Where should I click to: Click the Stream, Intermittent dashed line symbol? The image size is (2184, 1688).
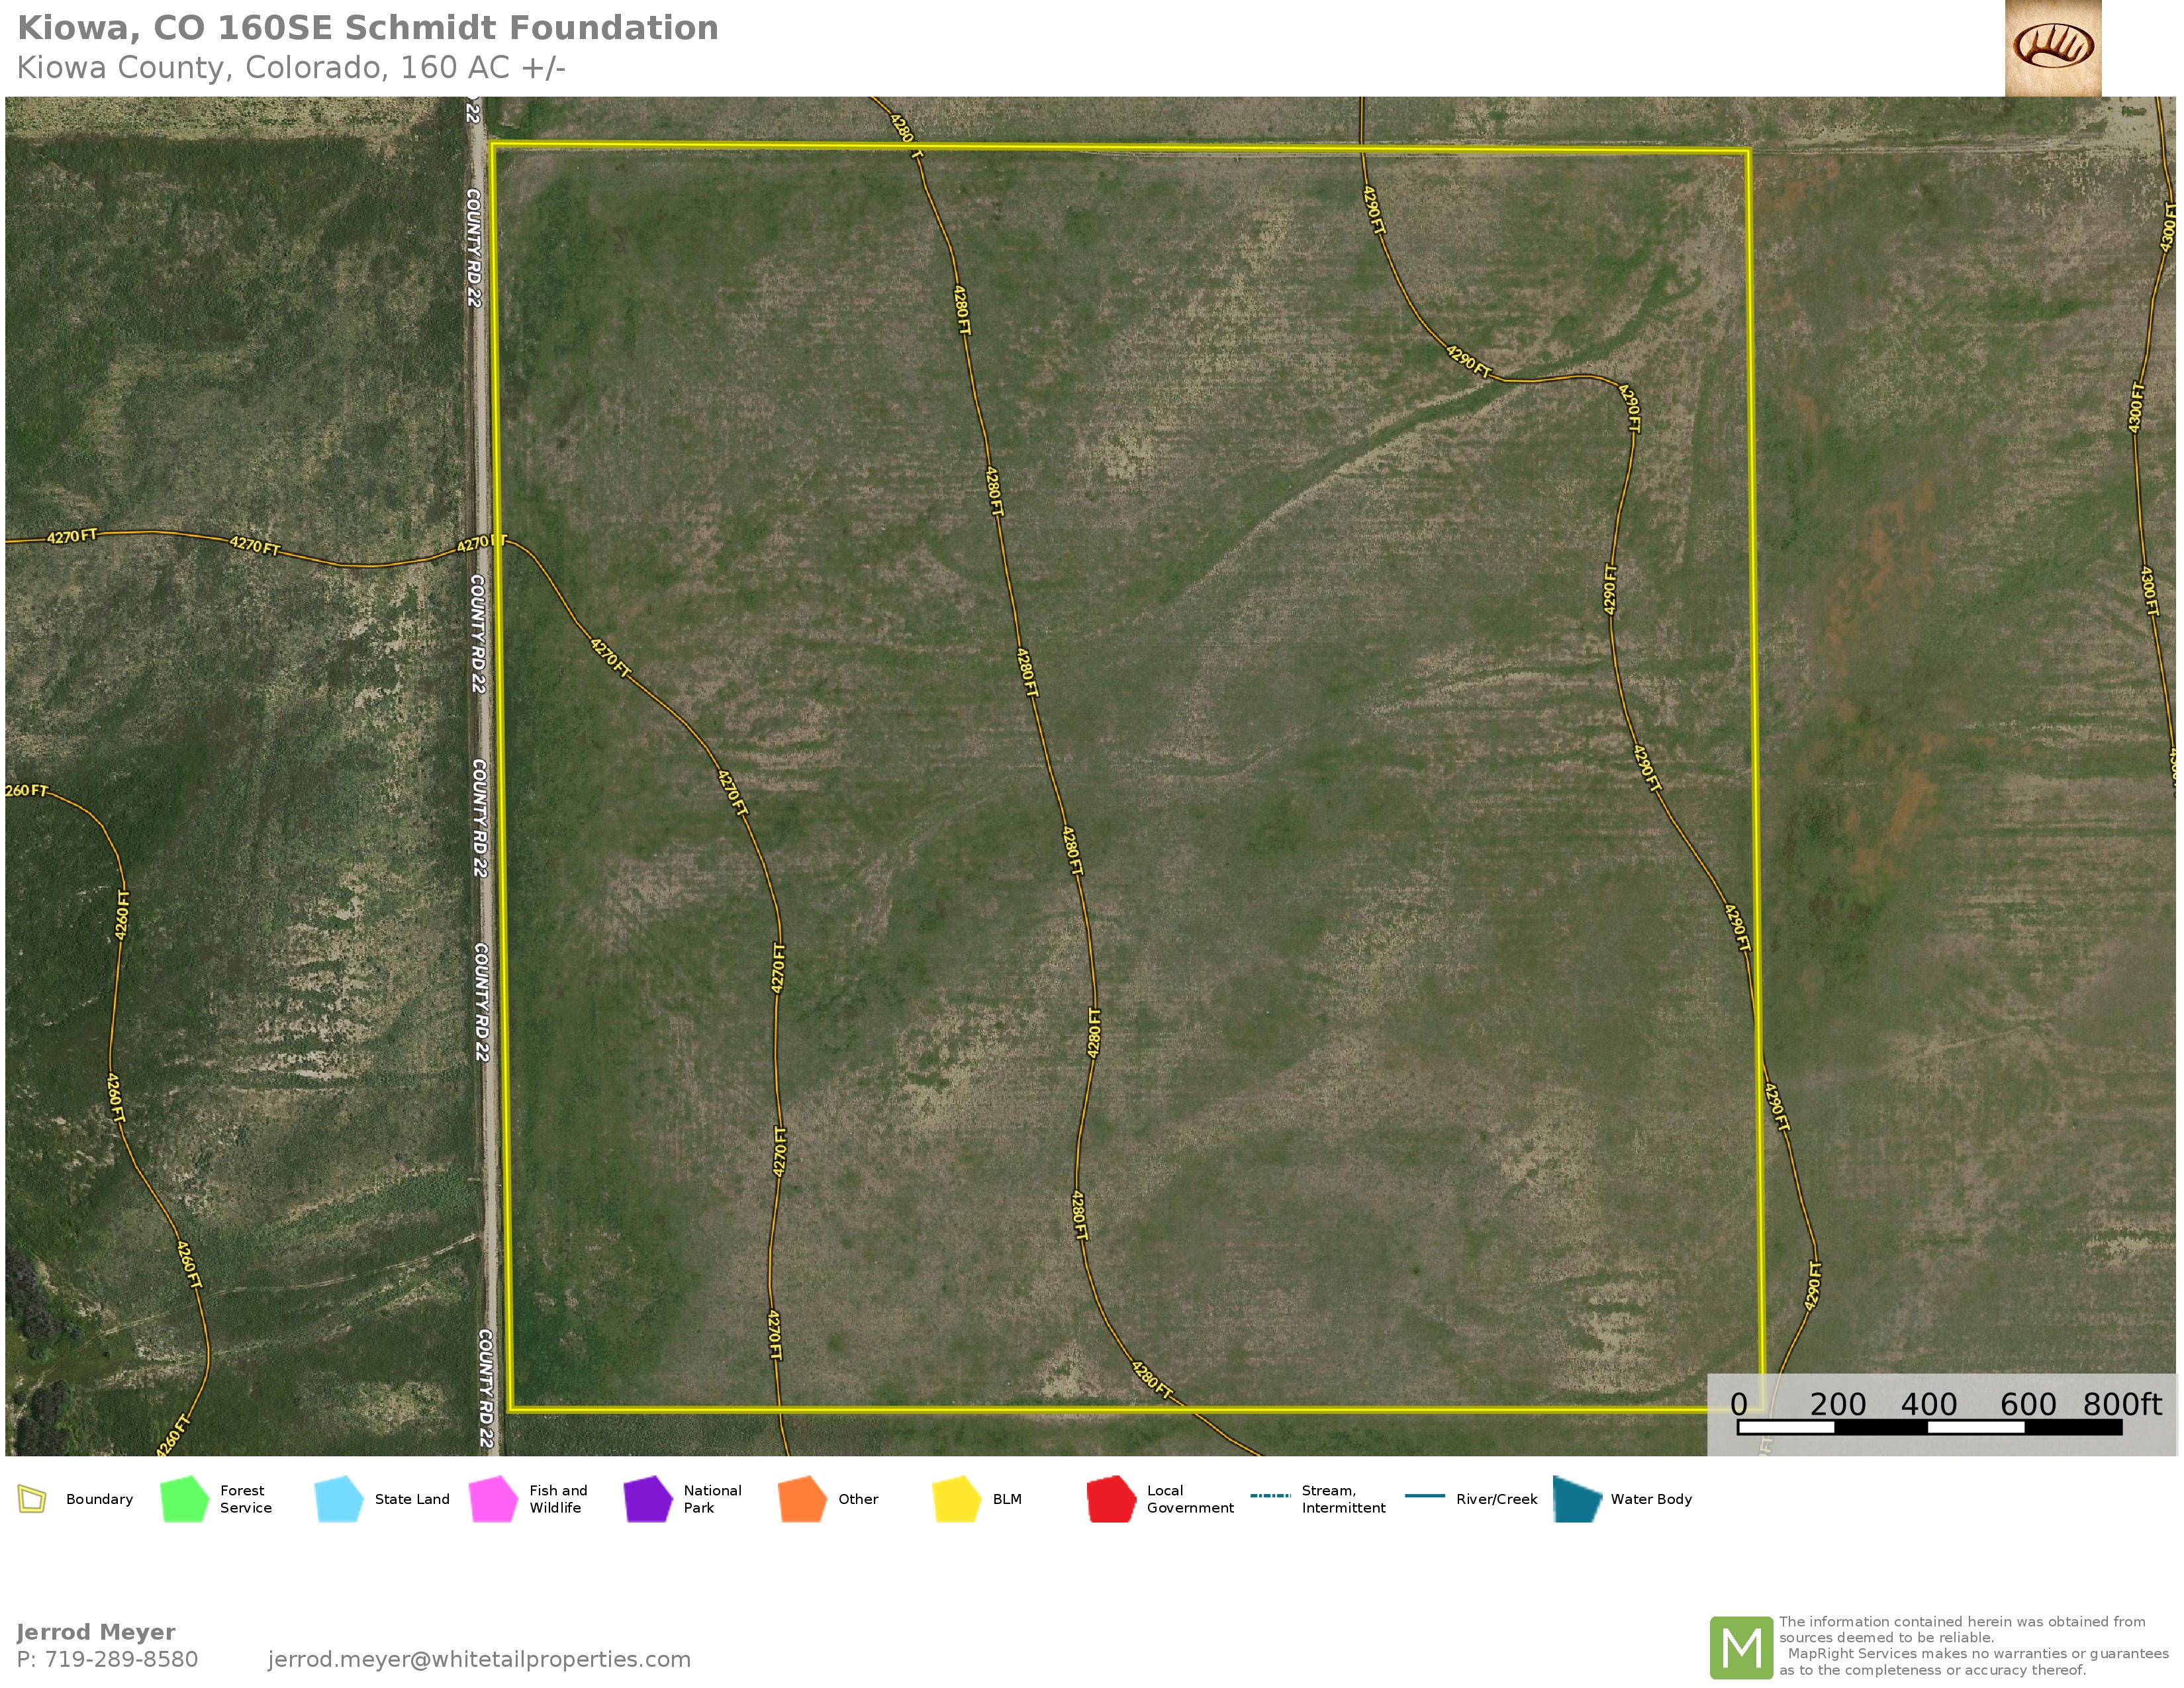(1270, 1496)
